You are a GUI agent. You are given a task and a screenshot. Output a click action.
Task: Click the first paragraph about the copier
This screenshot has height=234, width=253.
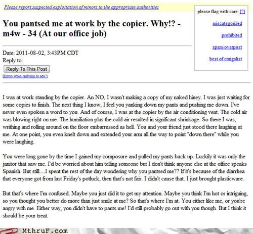(126, 119)
